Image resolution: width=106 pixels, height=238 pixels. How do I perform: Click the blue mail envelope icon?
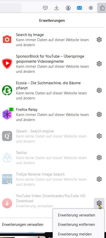point(79,8)
